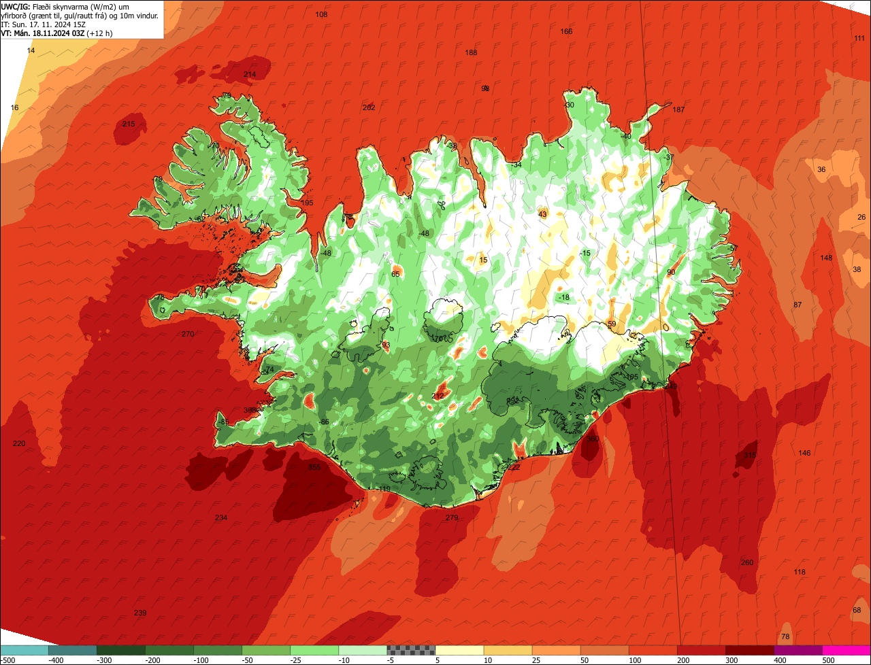Image resolution: width=871 pixels, height=665 pixels.
Task: Click the map value '-18'
Action: [564, 297]
